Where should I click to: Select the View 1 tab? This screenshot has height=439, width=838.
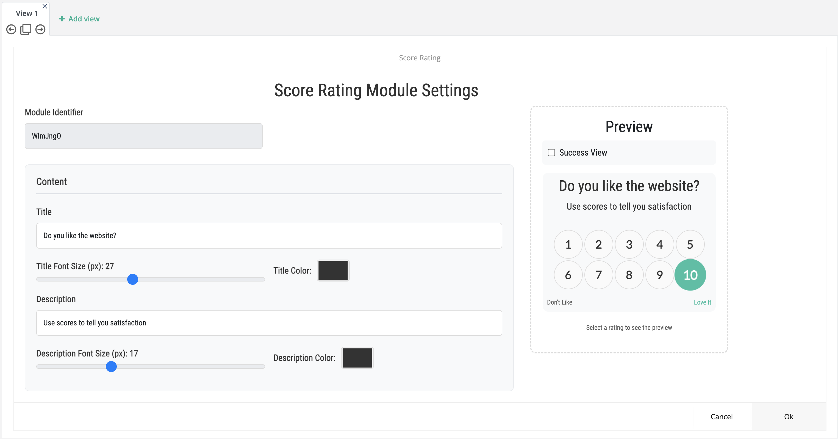(27, 13)
